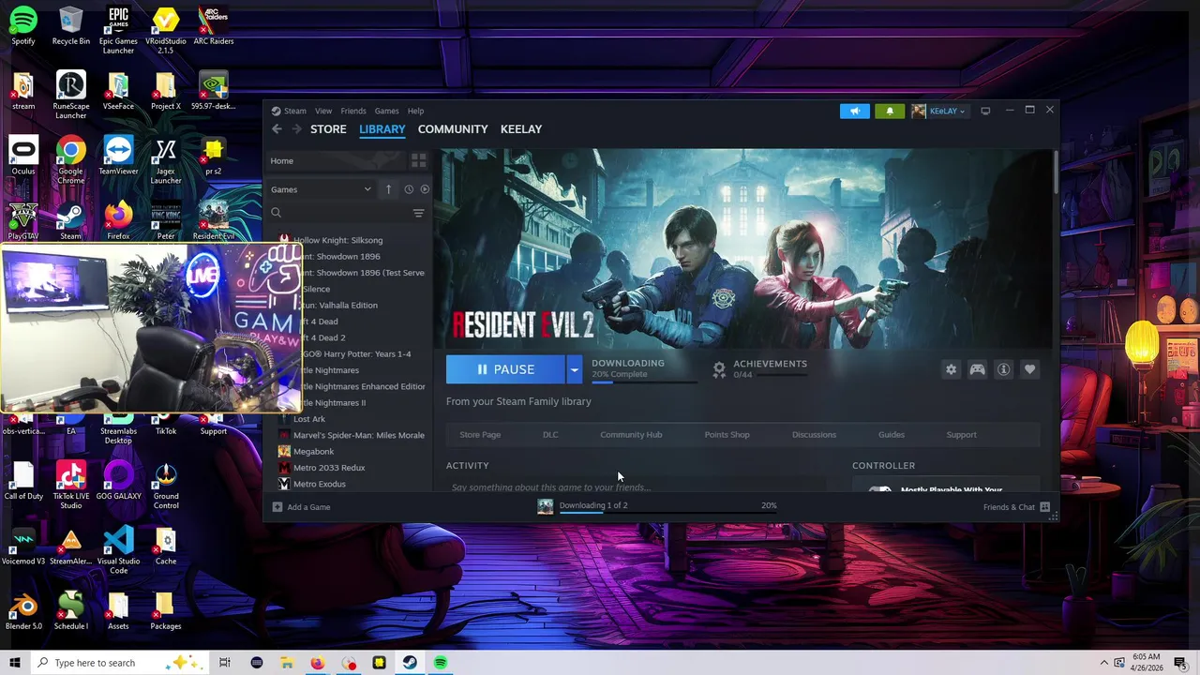Click Windows taskbar search box

pyautogui.click(x=120, y=663)
